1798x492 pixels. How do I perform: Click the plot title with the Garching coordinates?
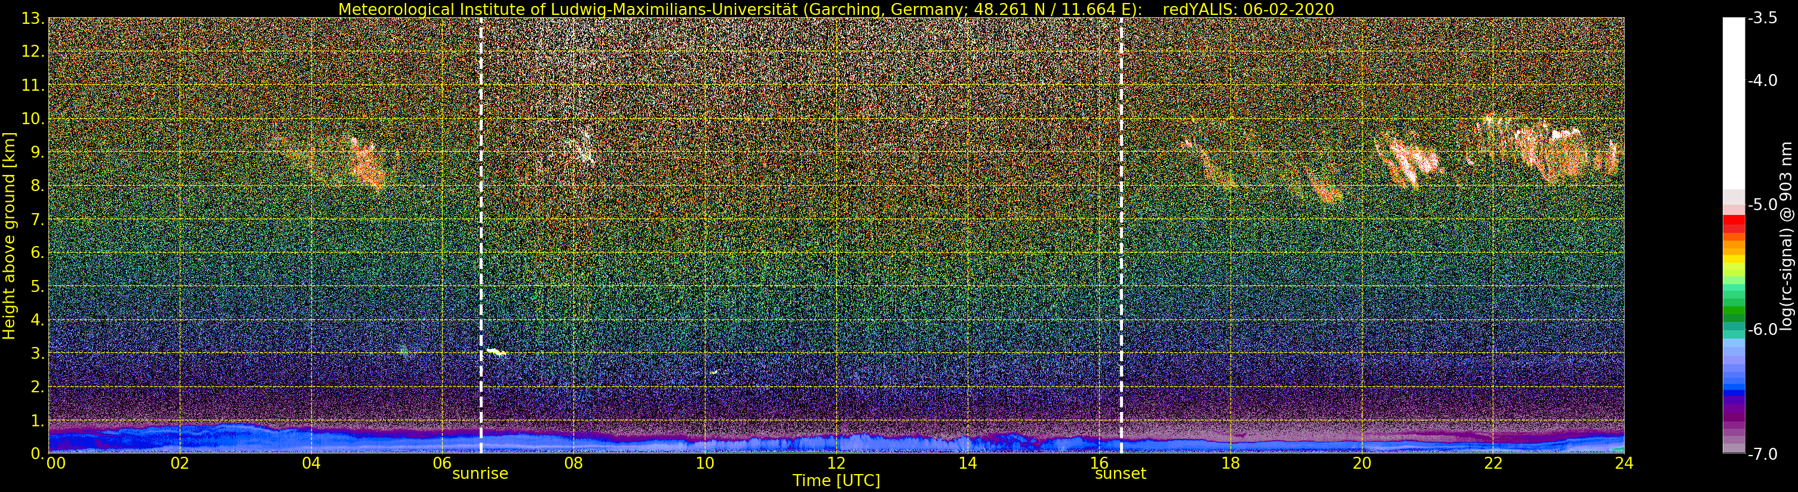pos(836,9)
